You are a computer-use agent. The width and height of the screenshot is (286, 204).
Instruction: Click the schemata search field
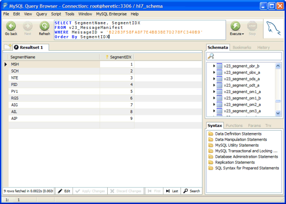pos(244,56)
